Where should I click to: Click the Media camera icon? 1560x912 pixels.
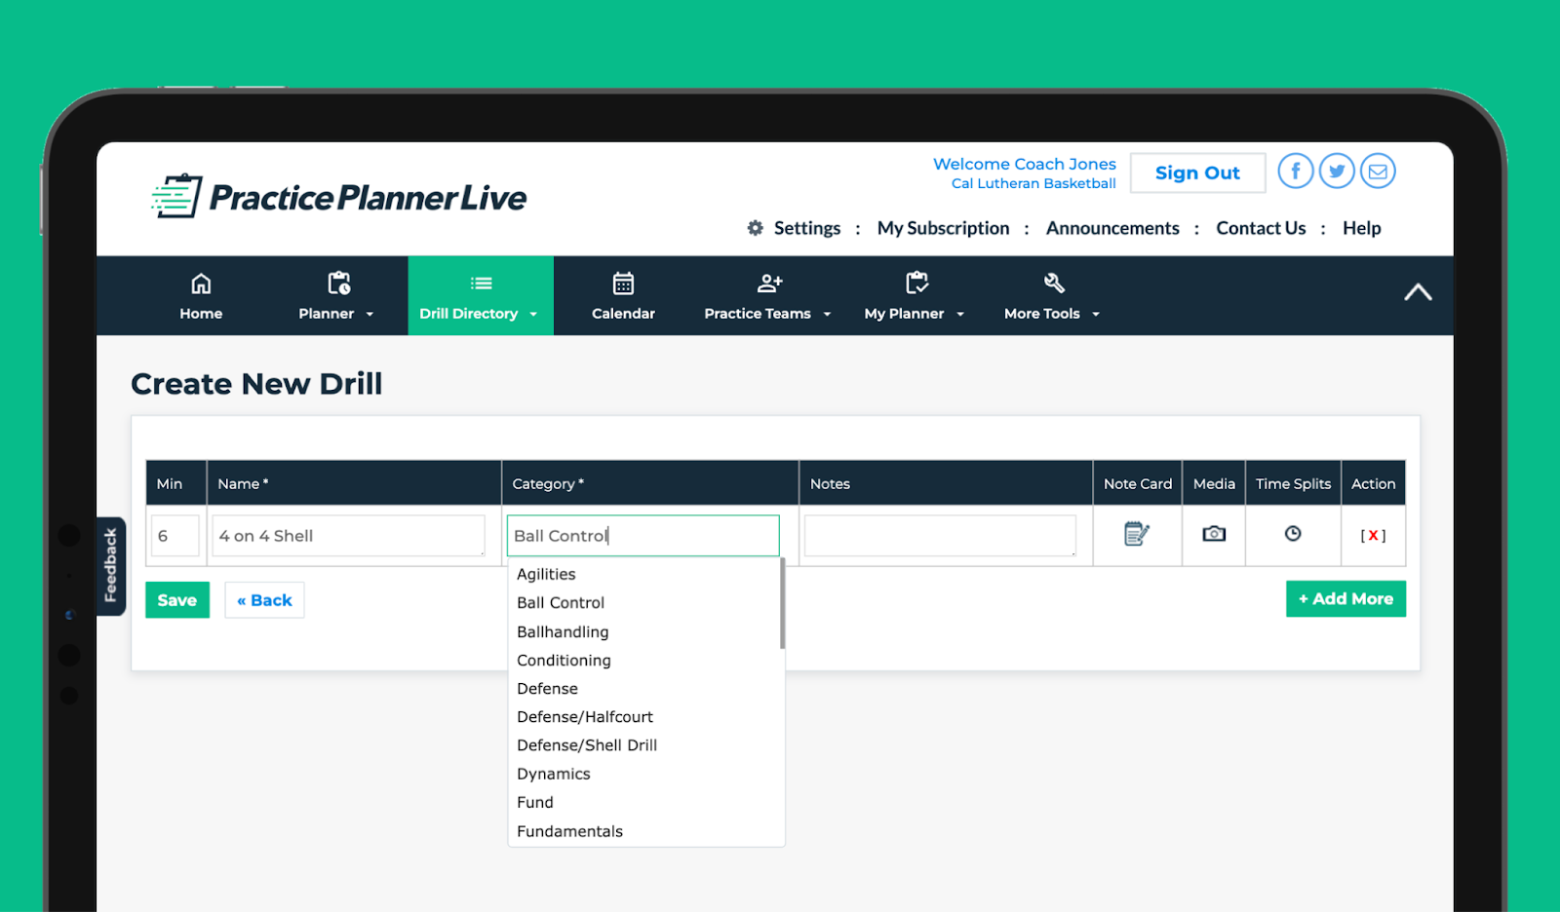1214,534
